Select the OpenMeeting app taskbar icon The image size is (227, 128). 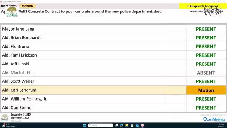[x=143, y=125]
